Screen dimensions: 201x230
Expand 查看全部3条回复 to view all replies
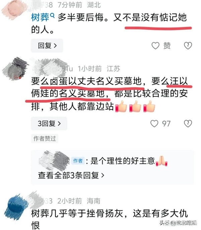pos(71,175)
